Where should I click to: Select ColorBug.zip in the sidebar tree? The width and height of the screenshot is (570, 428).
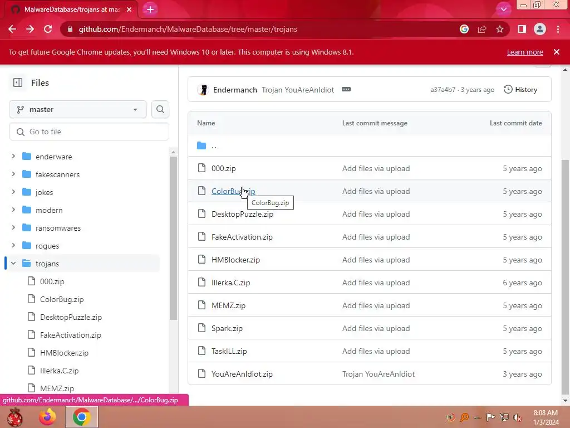tap(62, 299)
